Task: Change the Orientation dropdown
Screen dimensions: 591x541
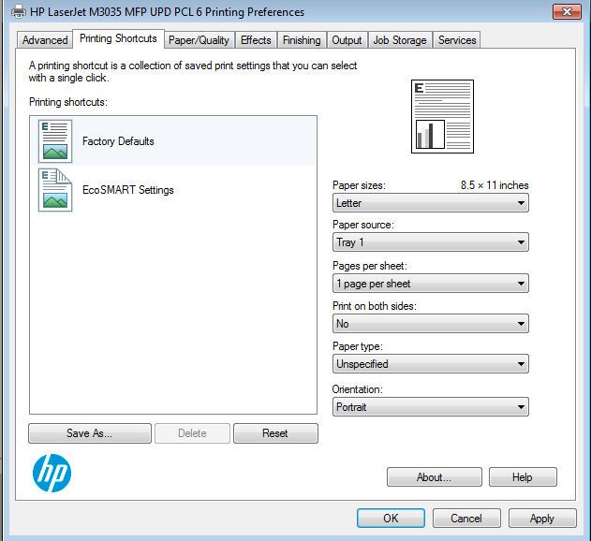Action: 431,407
